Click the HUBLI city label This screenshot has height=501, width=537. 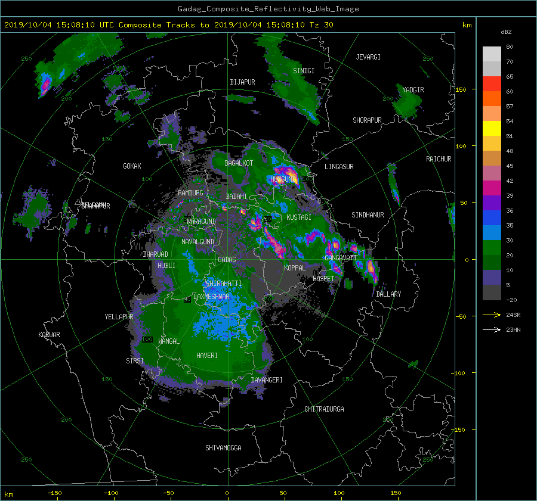click(x=166, y=266)
